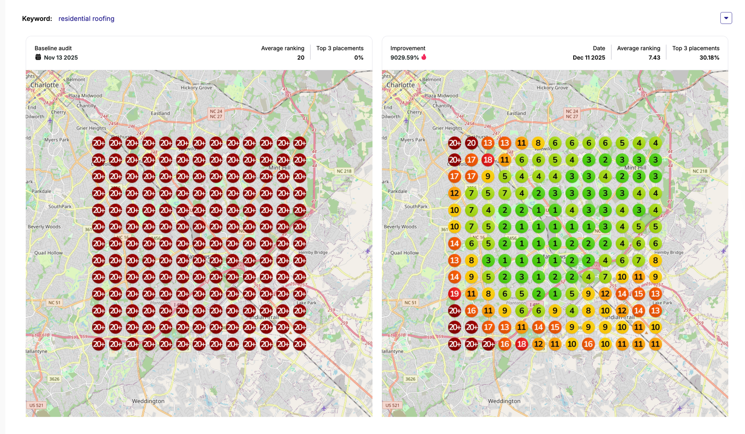Click the orange 12 marker beside Parkdale, improvement map

click(454, 193)
